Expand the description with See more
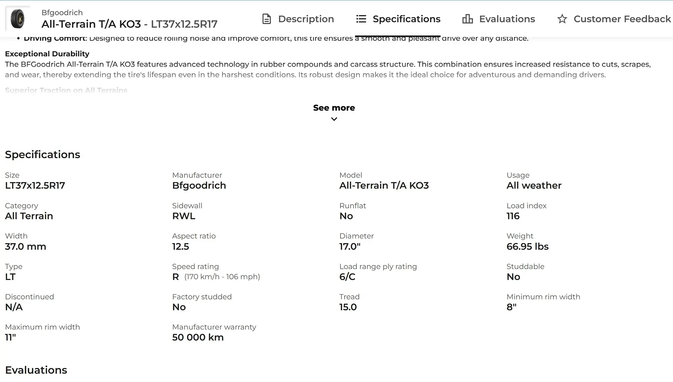This screenshot has width=673, height=382. coord(334,108)
